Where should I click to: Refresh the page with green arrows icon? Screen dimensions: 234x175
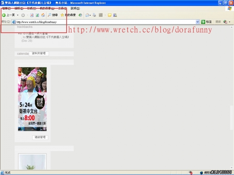pos(37,15)
